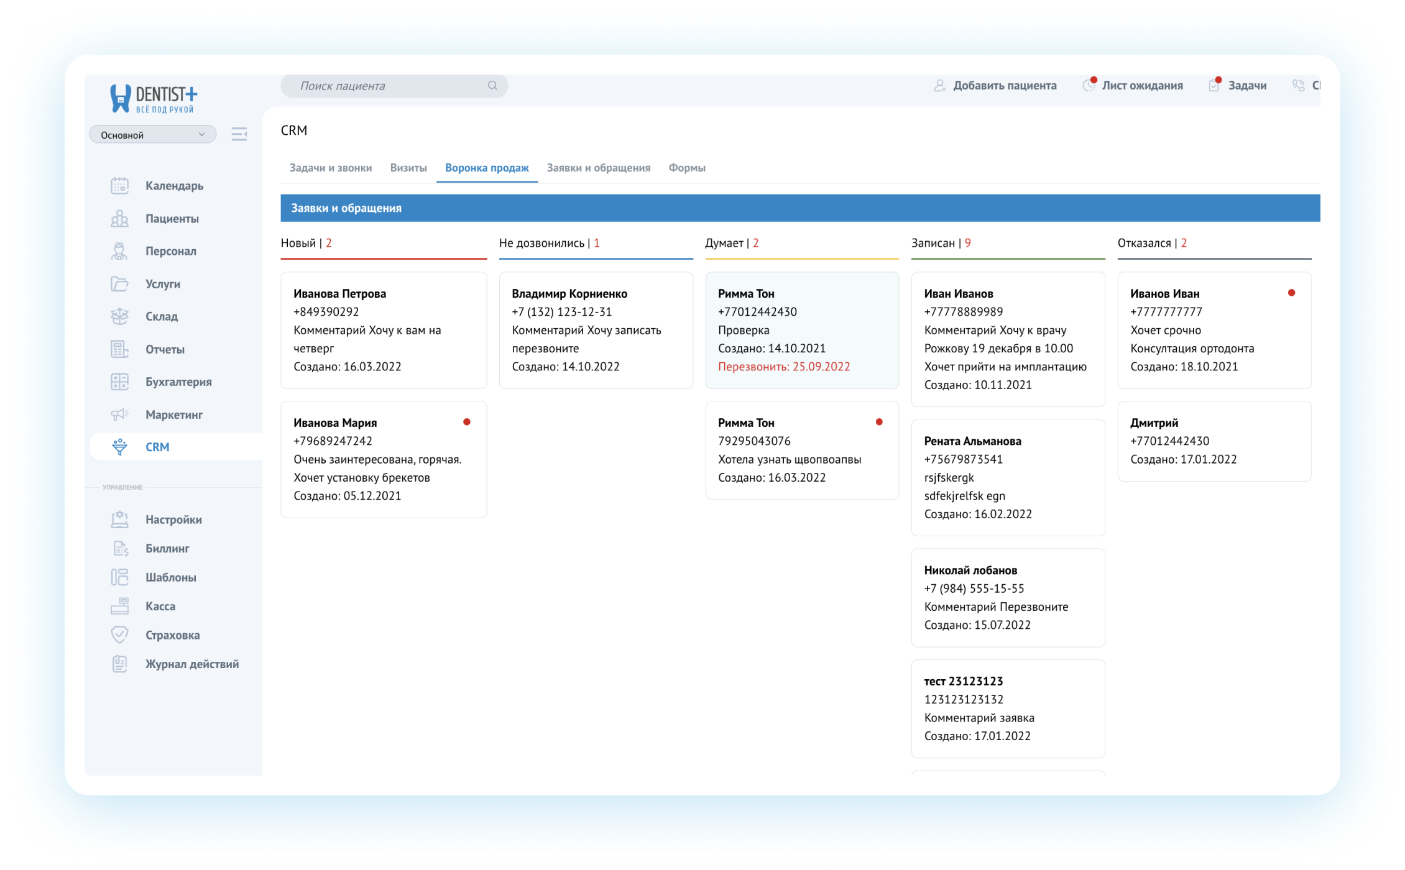Open Владимир Корниенко lead card

click(x=596, y=330)
